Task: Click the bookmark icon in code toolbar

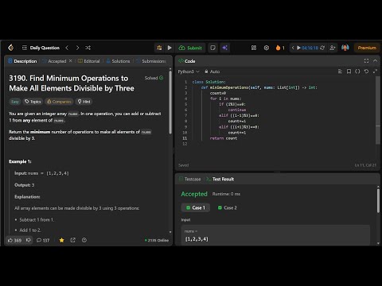Action: tap(349, 71)
